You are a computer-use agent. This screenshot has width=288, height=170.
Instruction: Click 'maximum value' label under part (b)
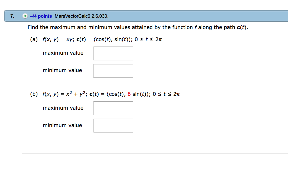(x=63, y=108)
